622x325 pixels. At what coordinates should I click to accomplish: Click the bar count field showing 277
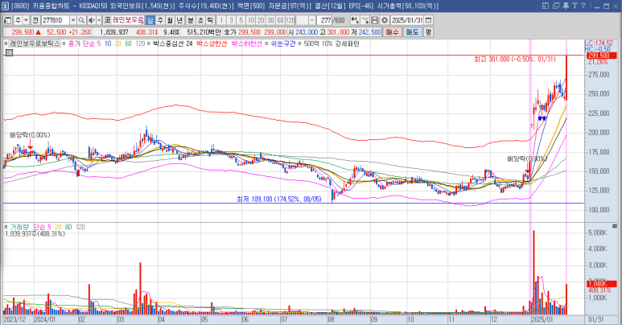[x=325, y=20]
